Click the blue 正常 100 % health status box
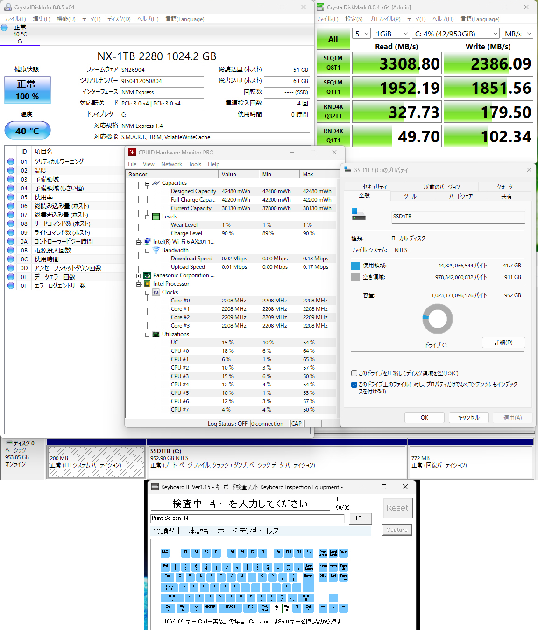This screenshot has height=630, width=538. (28, 90)
